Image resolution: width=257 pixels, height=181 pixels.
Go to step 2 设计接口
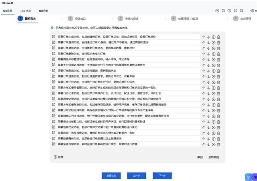point(77,19)
